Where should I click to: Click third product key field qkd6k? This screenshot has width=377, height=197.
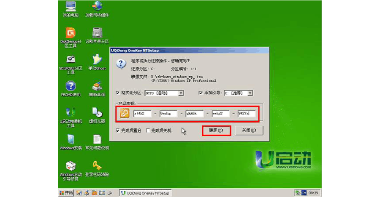click(195, 113)
